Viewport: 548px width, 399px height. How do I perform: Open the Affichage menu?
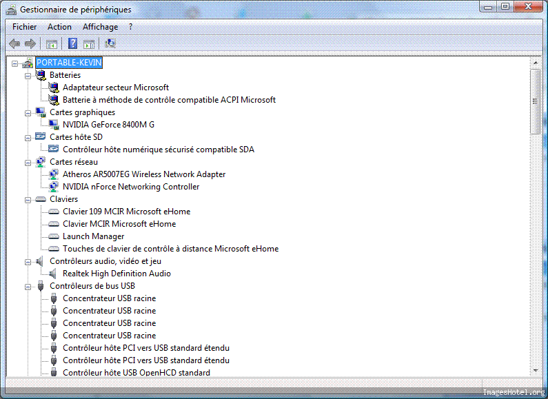[x=100, y=27]
